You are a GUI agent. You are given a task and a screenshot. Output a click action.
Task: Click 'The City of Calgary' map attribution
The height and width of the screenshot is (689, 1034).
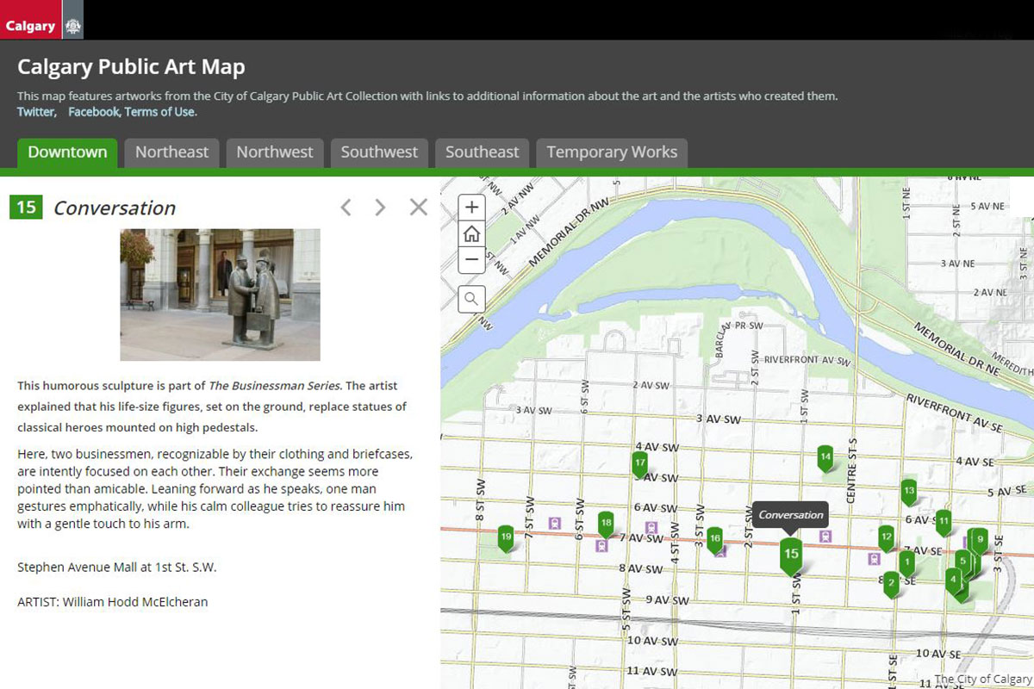coord(983,680)
